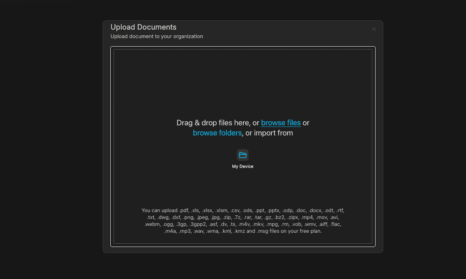Open the browse files link

281,123
